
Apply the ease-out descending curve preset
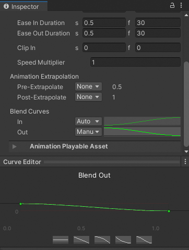coord(123,240)
